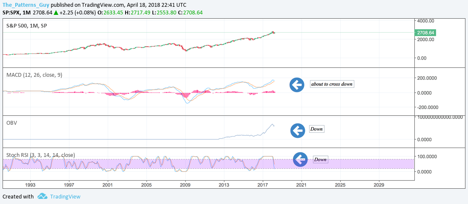Click the -200.0000 MACD axis label
The image size is (468, 204).
point(427,107)
